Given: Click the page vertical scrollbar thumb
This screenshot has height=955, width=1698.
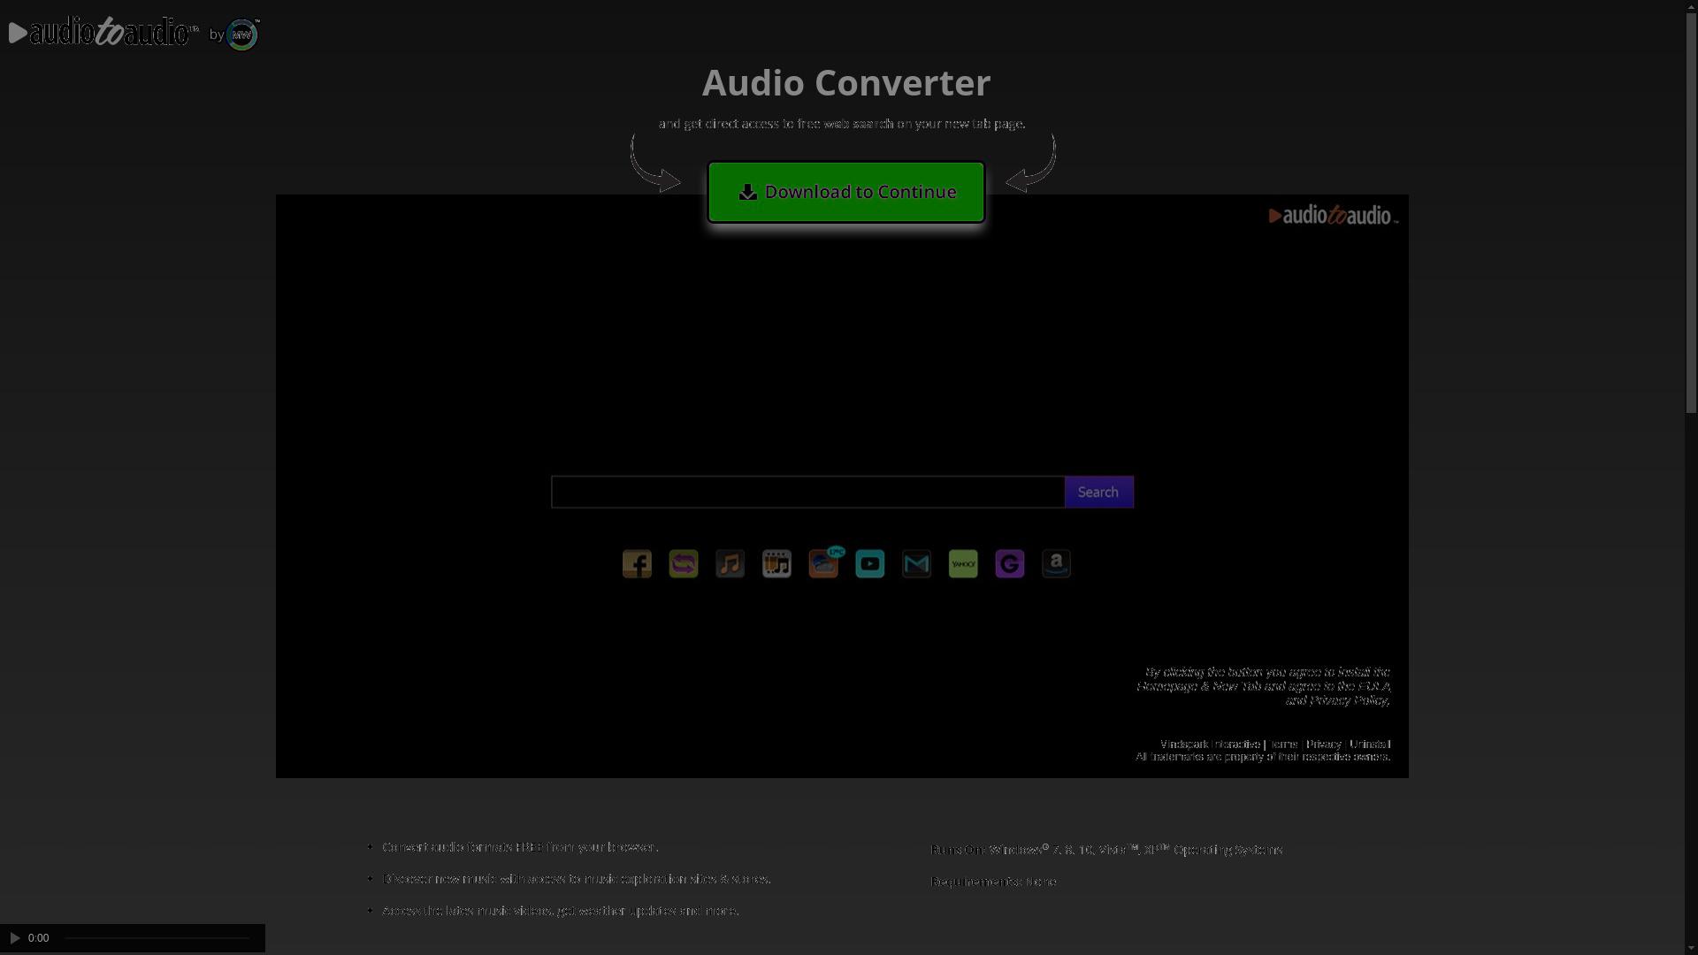Looking at the screenshot, I should pos(1691,212).
